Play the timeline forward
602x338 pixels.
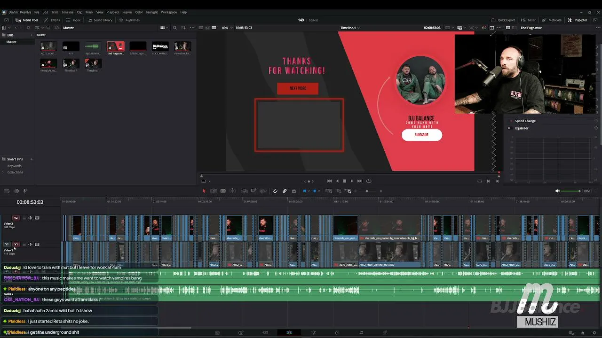tap(352, 181)
